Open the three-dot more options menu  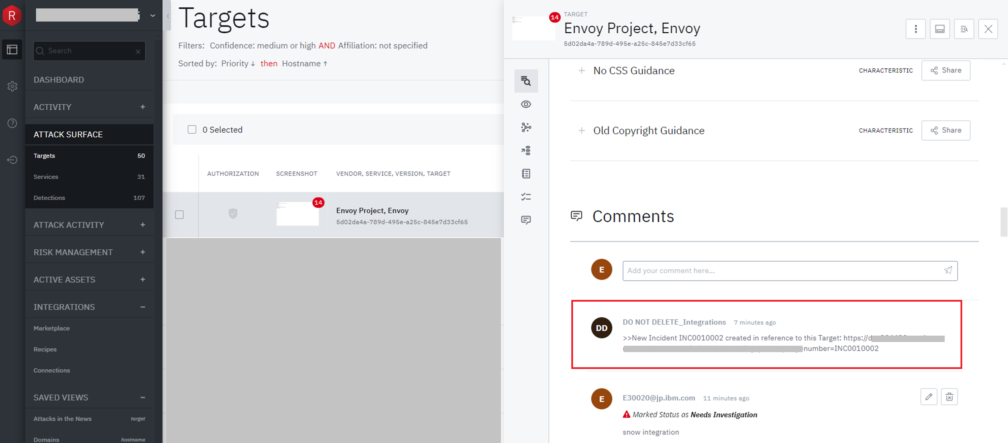click(x=915, y=29)
